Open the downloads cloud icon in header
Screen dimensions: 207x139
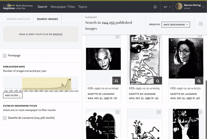point(155,7)
